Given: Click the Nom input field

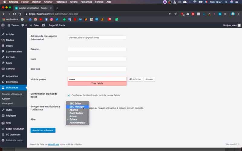Looking at the screenshot, I should (97, 59).
